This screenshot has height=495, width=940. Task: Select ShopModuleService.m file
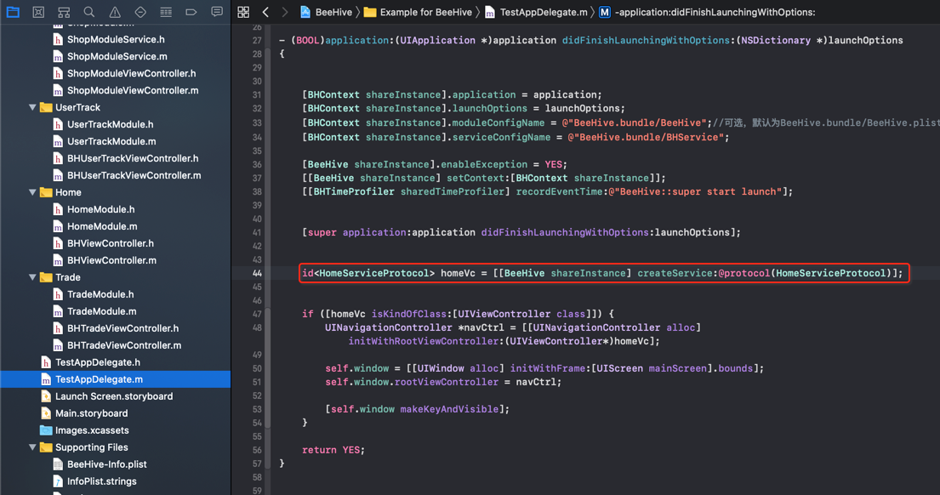click(x=115, y=56)
